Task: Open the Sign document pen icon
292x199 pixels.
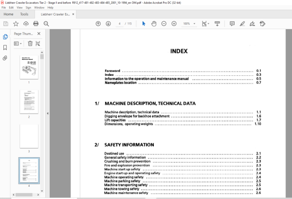Action: (252, 24)
